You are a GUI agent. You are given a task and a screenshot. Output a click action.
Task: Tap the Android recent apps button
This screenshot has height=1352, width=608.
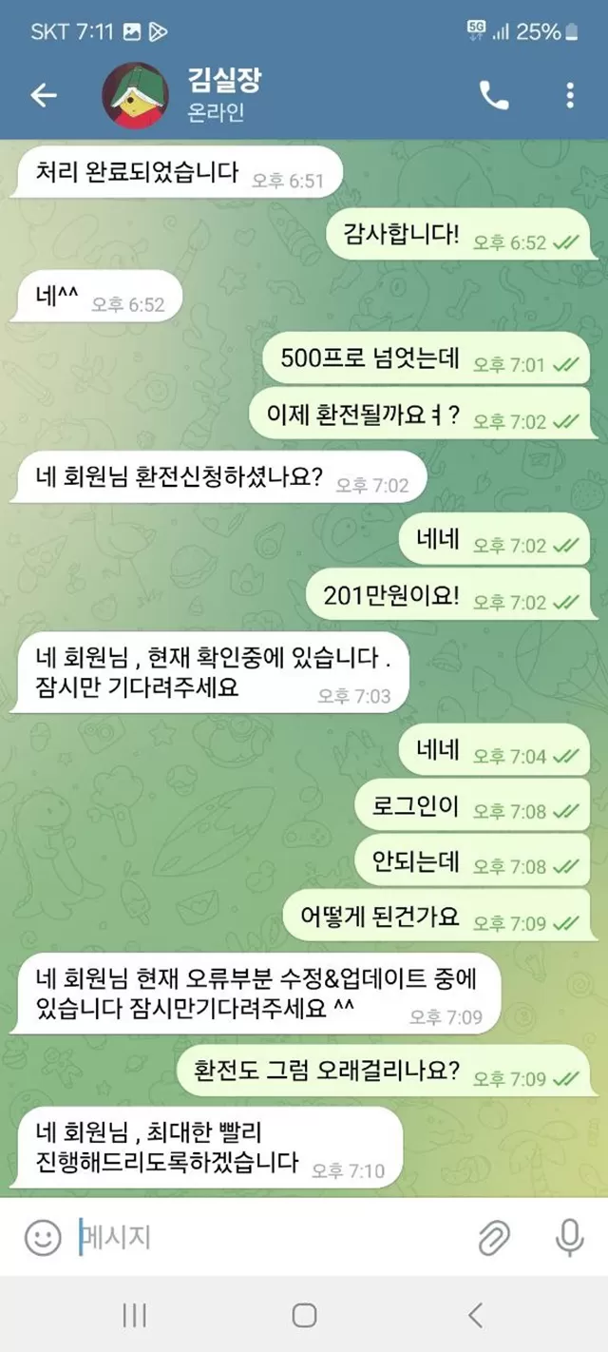pyautogui.click(x=134, y=1315)
